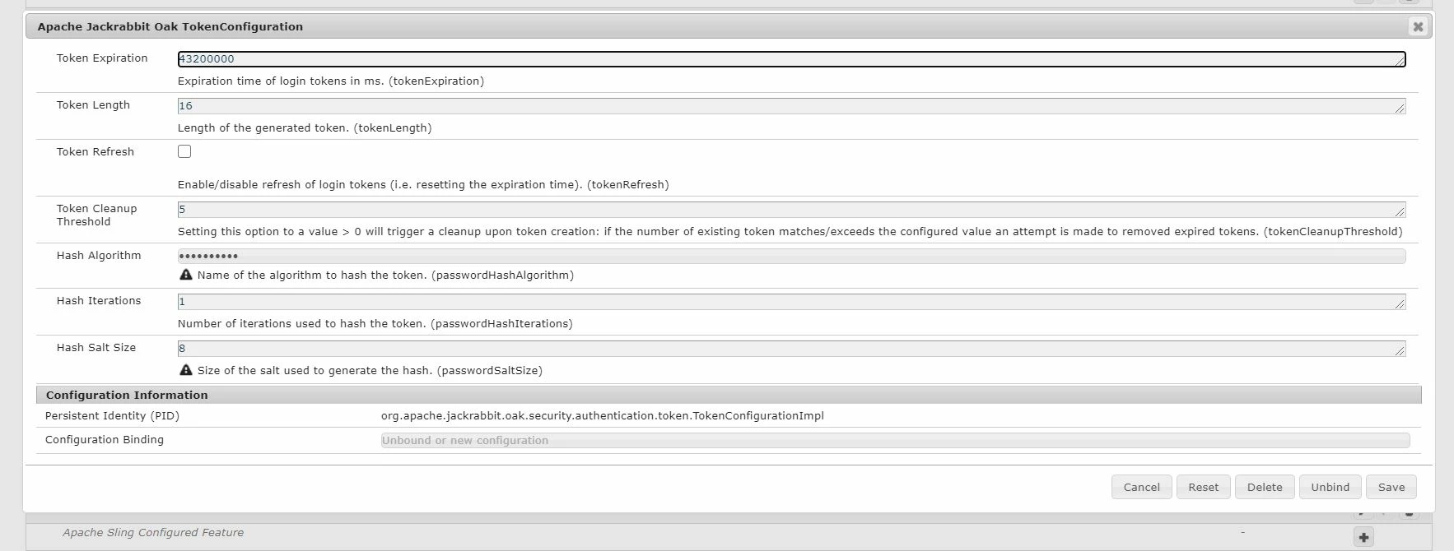Click the Hash Algorithm label
This screenshot has height=551, width=1454.
pos(99,256)
